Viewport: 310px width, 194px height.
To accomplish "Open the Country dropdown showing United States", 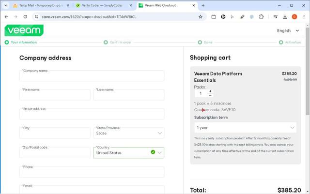I will tap(129, 153).
